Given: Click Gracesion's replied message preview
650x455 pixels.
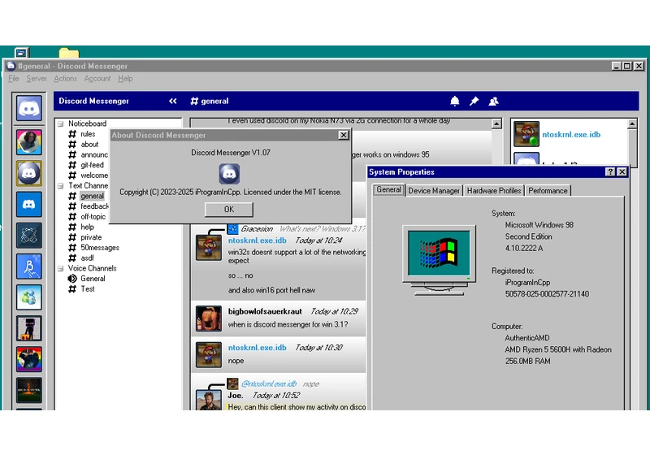Looking at the screenshot, I should coord(322,229).
